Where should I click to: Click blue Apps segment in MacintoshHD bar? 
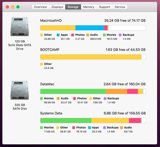pos(90,28)
